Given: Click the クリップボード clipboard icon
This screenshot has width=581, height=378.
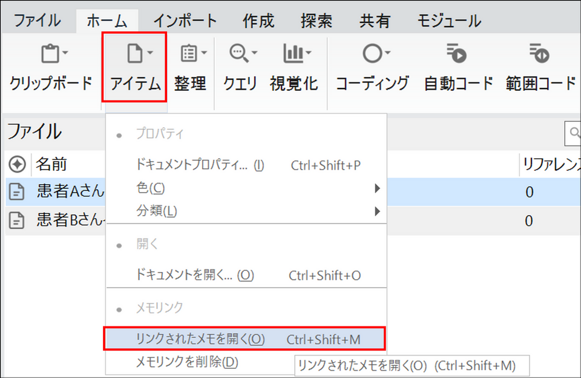Looking at the screenshot, I should (50, 55).
